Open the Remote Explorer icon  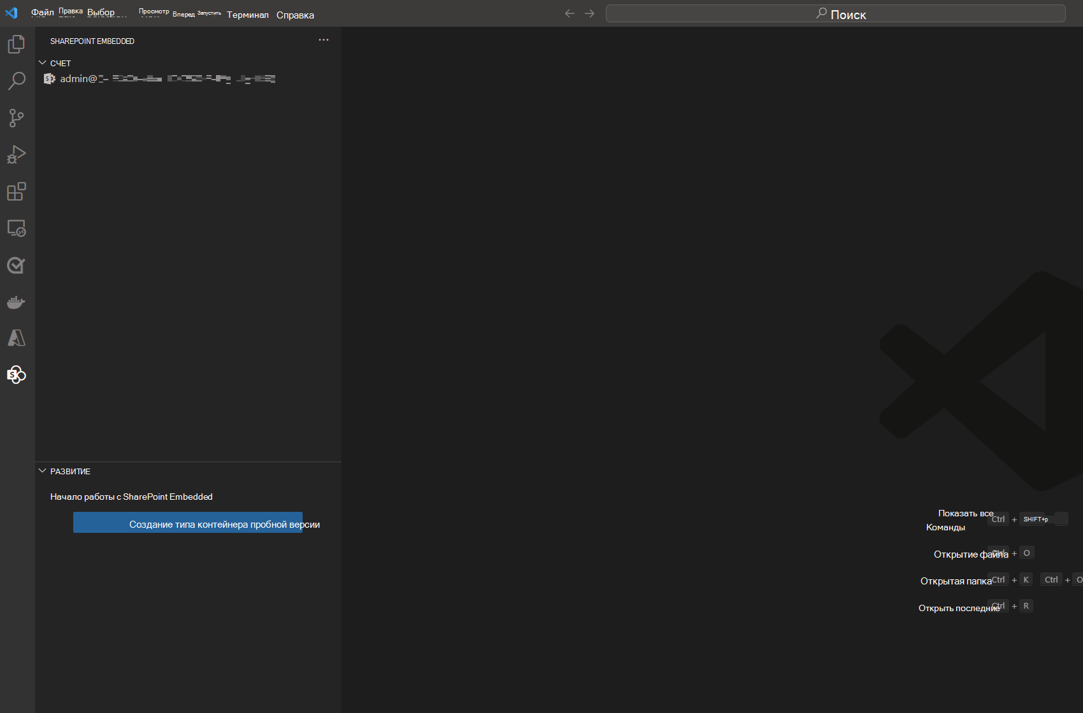click(17, 229)
